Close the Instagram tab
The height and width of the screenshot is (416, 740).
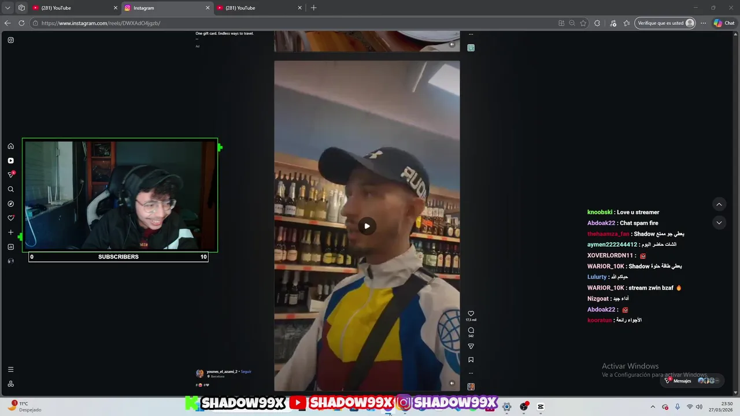[208, 8]
